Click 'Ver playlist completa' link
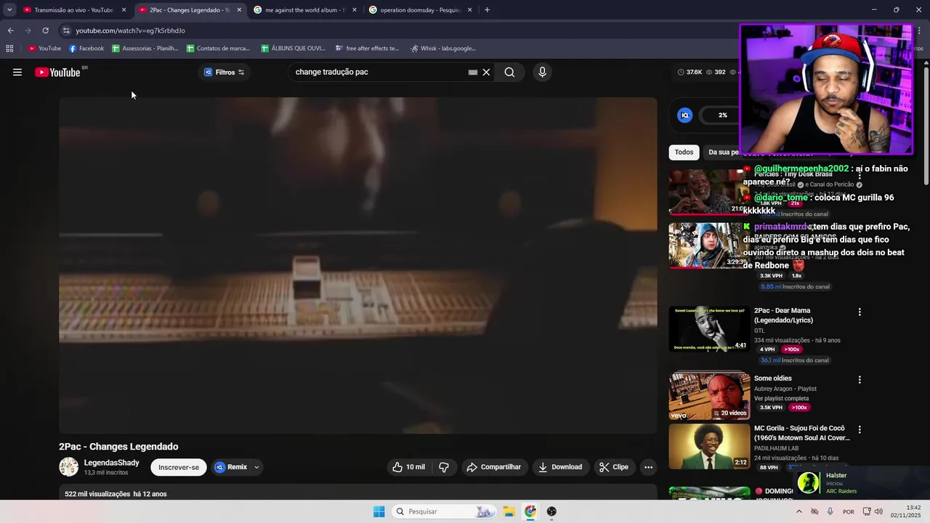This screenshot has height=523, width=930. [x=781, y=398]
